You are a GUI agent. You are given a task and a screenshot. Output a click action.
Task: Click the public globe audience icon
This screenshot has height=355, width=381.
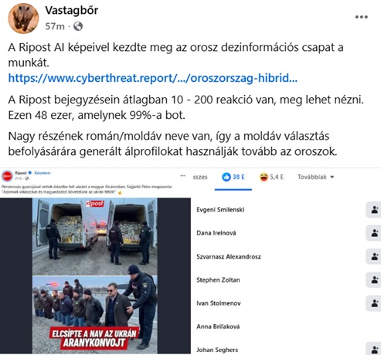[x=78, y=26]
